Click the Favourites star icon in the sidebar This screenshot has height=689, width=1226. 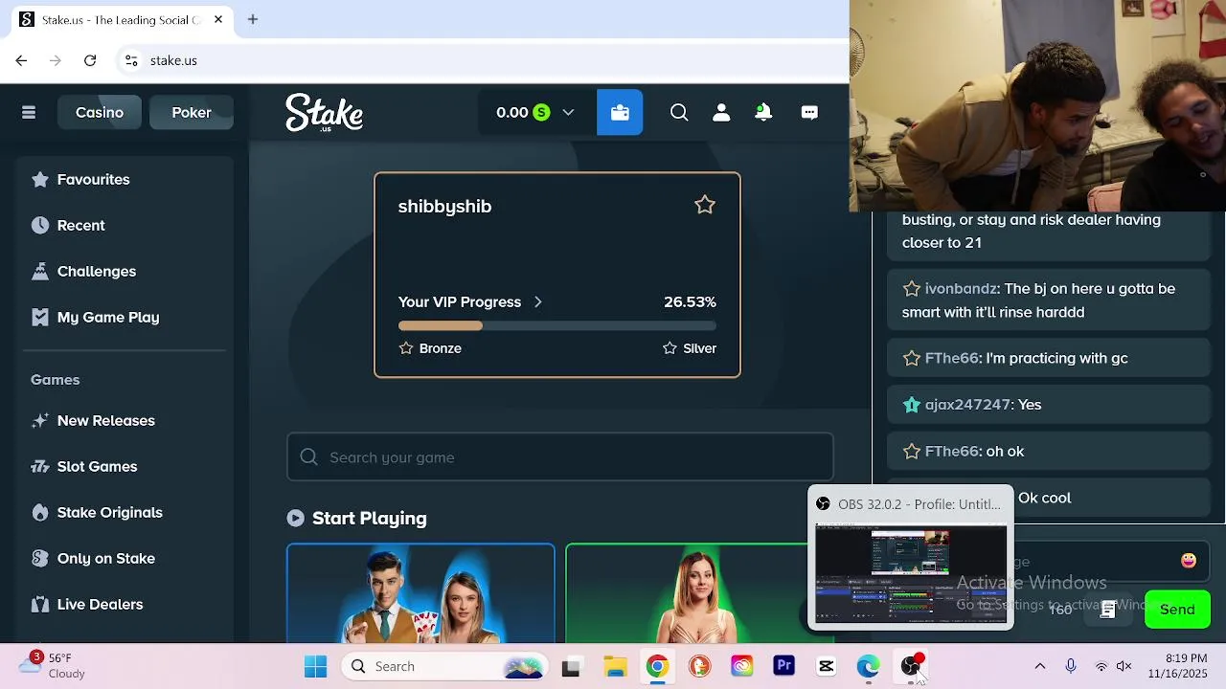40,180
